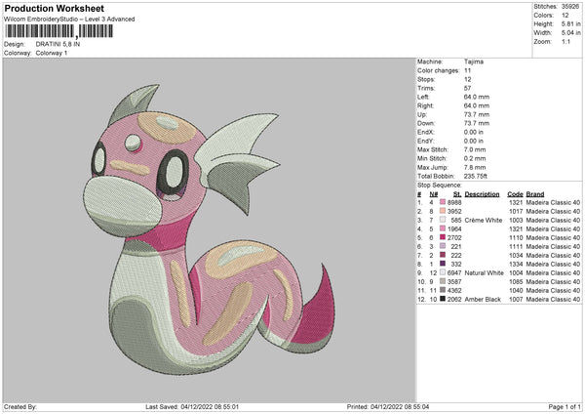Pick the magenta swatch next to 2702
The height and width of the screenshot is (414, 585).
point(443,237)
